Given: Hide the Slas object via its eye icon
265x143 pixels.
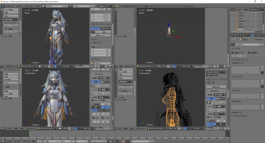Looking at the screenshot, I should click(256, 18).
